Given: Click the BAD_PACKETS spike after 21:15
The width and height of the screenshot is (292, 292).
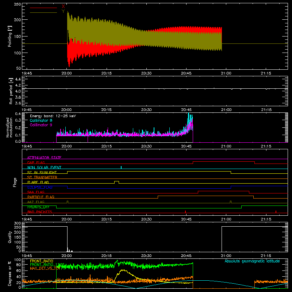Looking at the screenshot, I should click(276, 212).
